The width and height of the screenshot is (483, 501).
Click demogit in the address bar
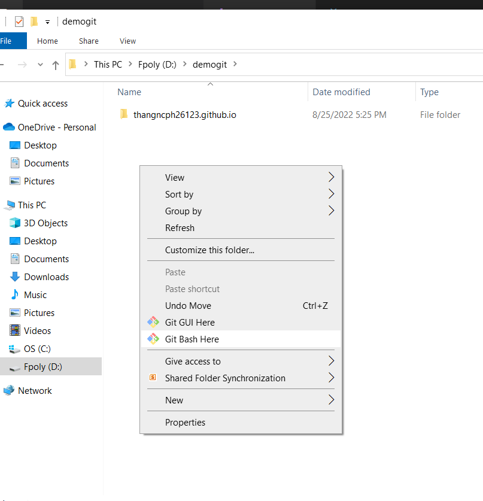tap(209, 65)
